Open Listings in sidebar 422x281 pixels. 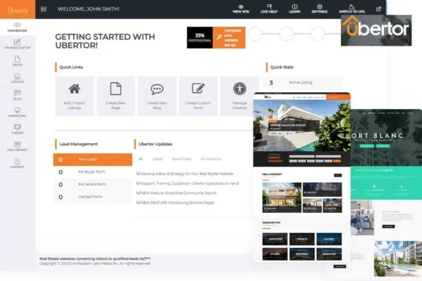click(x=17, y=78)
